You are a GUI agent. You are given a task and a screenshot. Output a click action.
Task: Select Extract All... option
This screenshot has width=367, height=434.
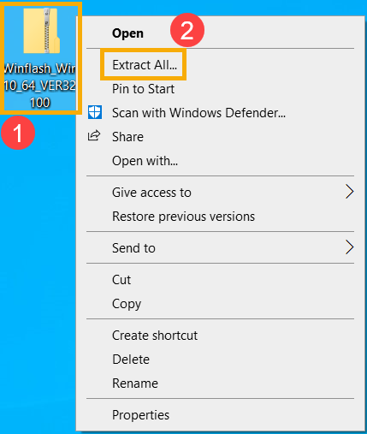(x=145, y=65)
